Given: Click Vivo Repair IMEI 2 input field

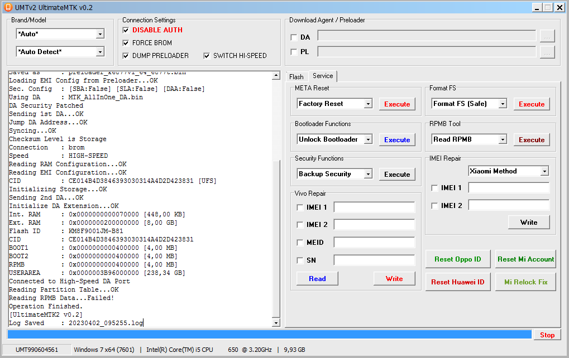Looking at the screenshot, I should click(374, 225).
